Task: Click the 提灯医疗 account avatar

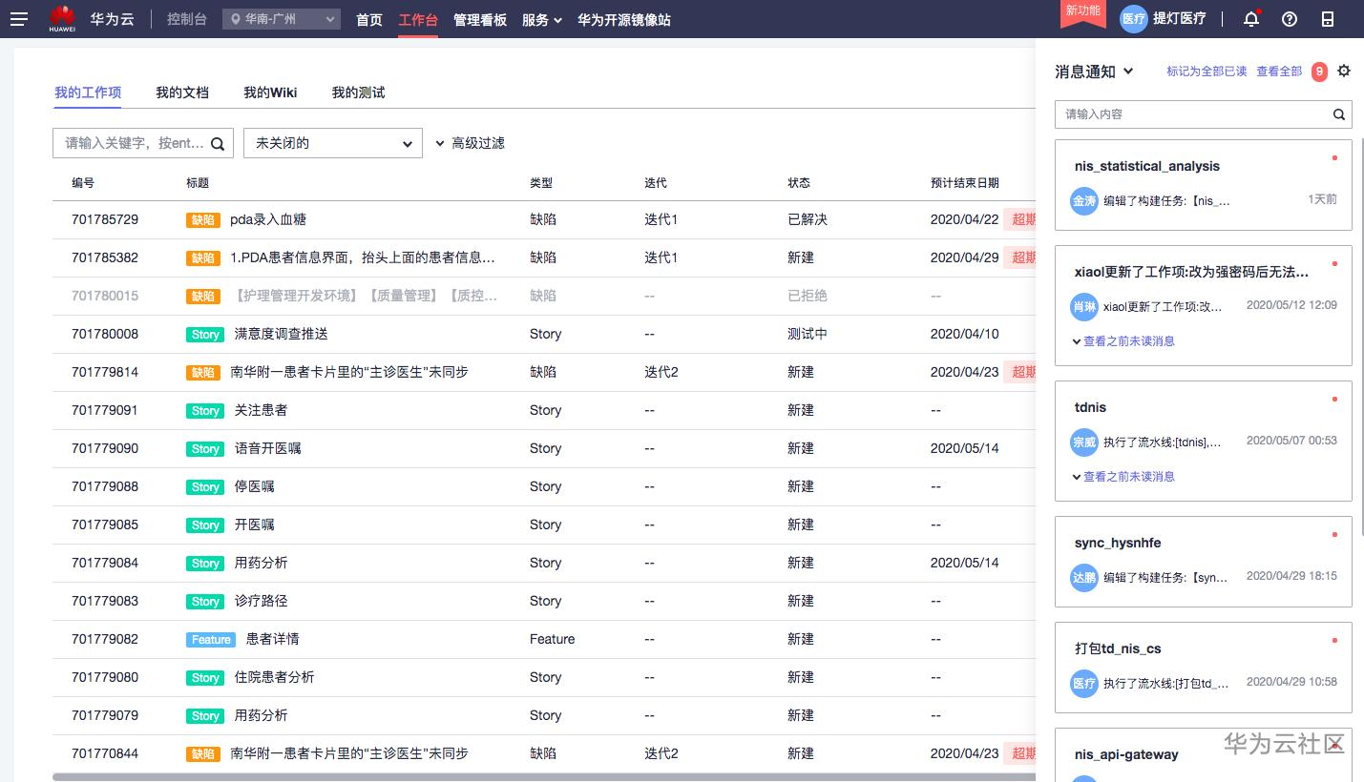Action: 1133,19
